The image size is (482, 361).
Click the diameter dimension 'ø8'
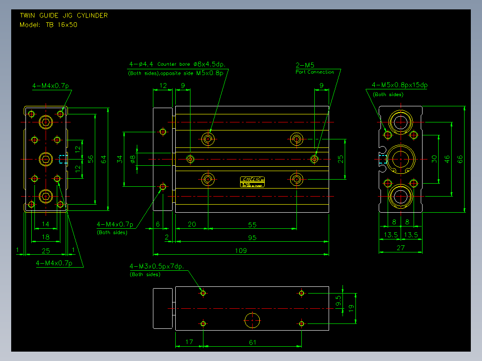point(132,159)
